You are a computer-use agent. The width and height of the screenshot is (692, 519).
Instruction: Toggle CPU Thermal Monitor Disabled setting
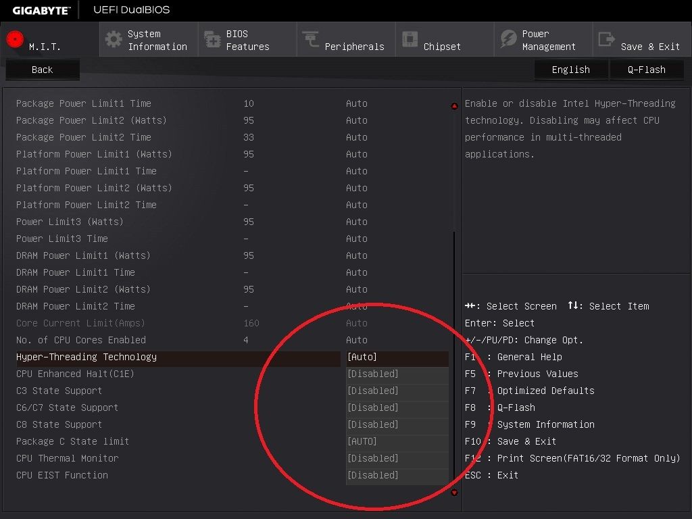pos(397,458)
